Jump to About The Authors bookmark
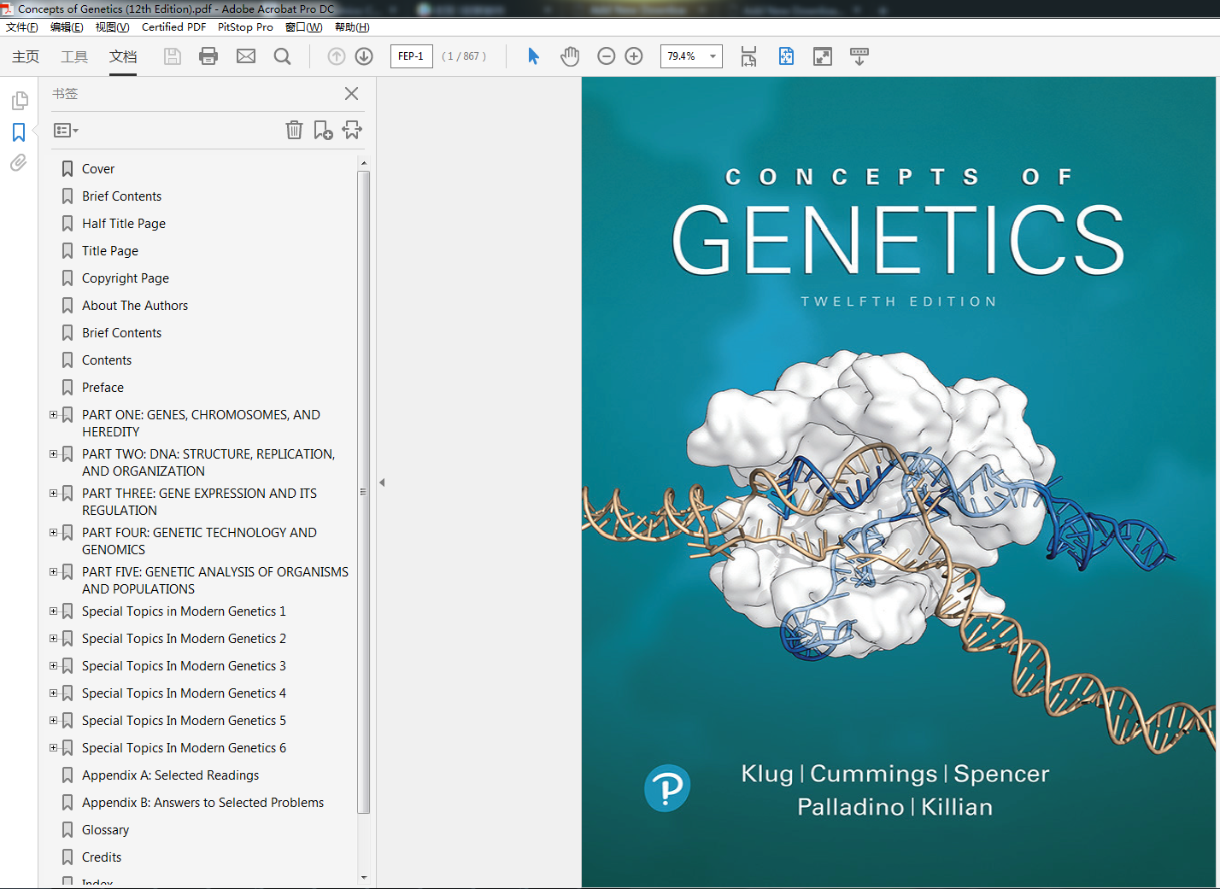Viewport: 1220px width, 889px height. (135, 306)
